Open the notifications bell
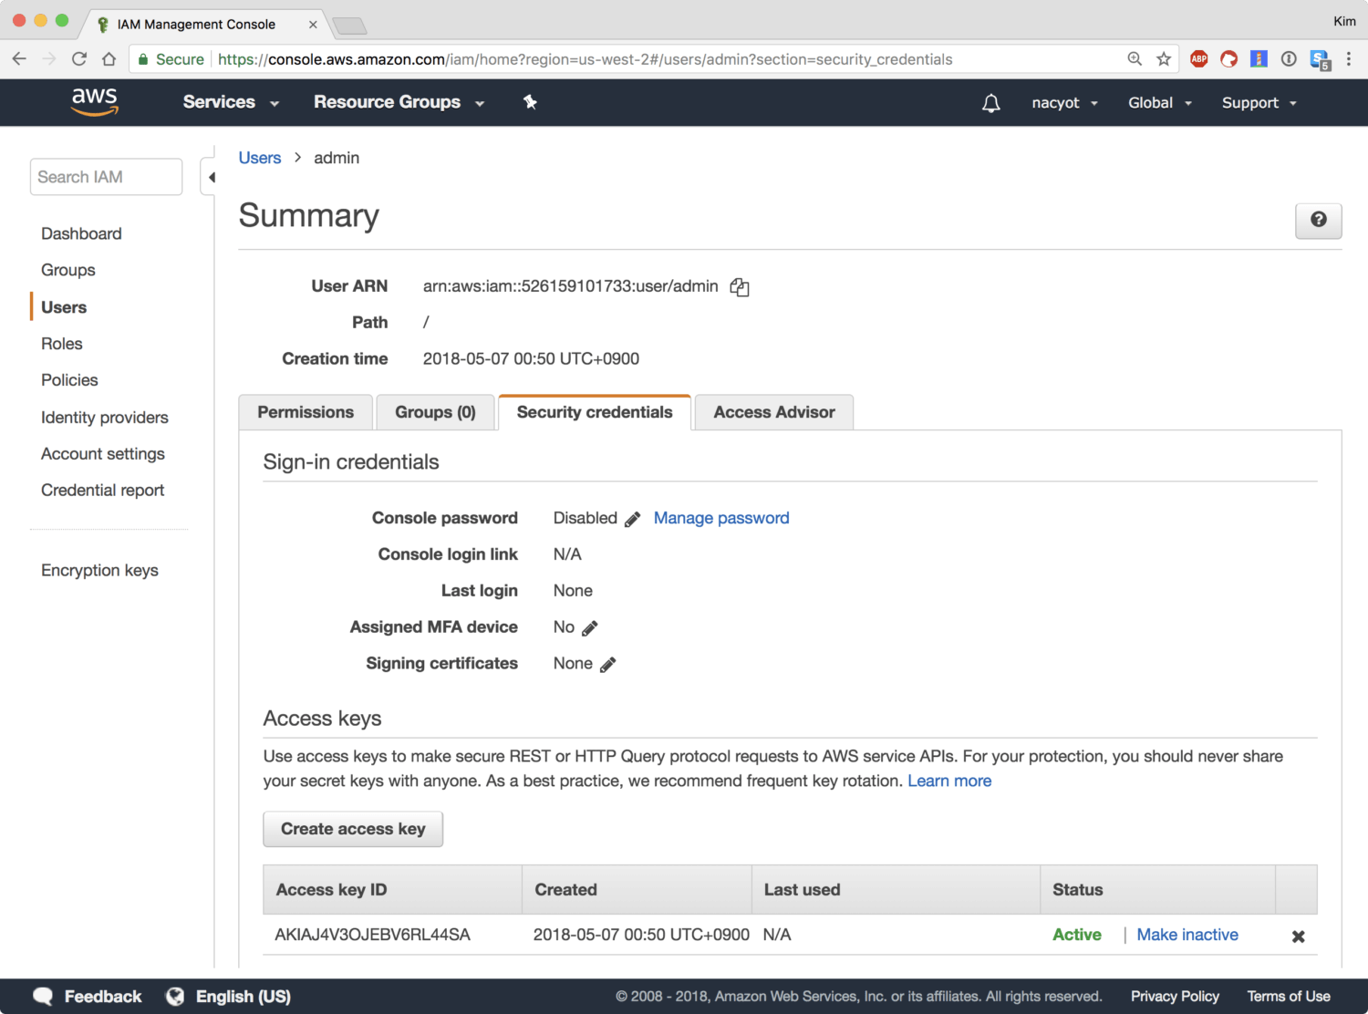Image resolution: width=1368 pixels, height=1014 pixels. tap(990, 103)
